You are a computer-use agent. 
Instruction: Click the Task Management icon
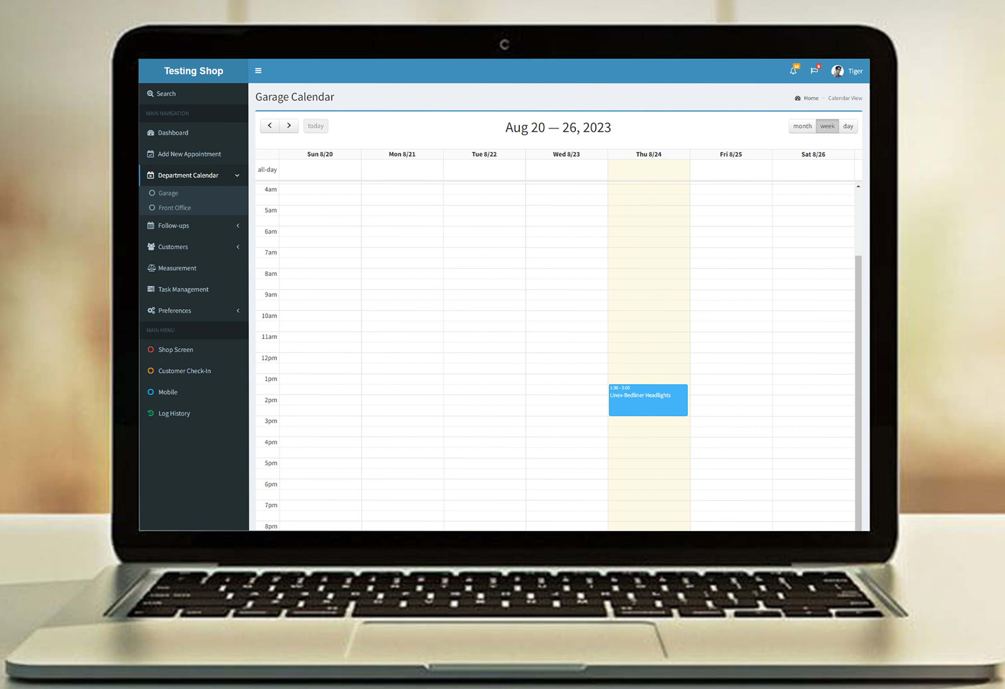click(x=150, y=289)
